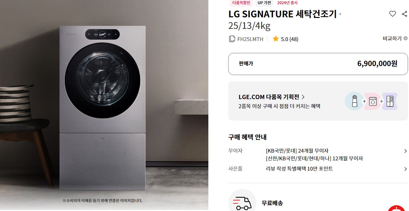This screenshot has height=211, width=409.
Task: Add product to wishlist with heart icon
Action: [392, 14]
